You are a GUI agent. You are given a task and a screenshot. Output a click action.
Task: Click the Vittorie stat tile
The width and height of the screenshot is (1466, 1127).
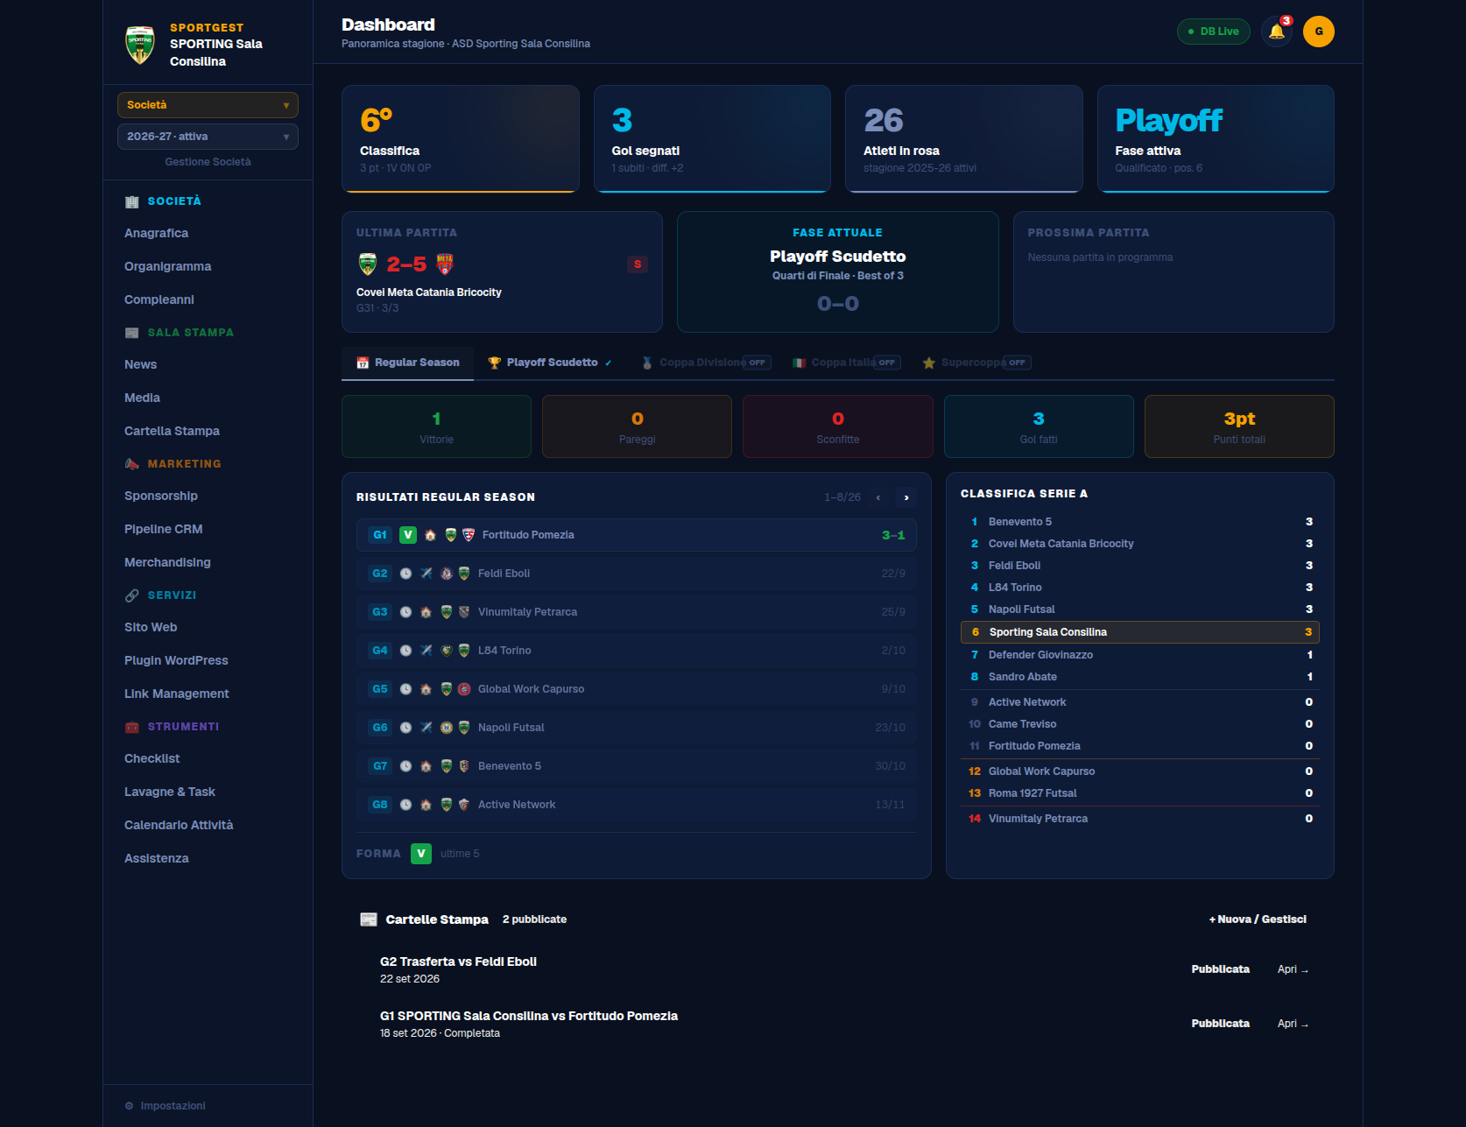(436, 426)
